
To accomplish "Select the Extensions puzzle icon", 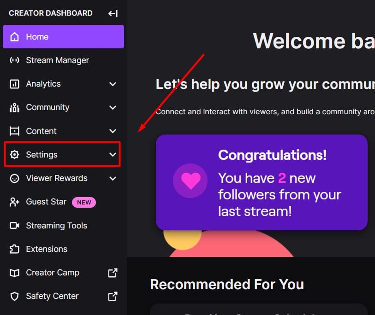I will coord(14,249).
